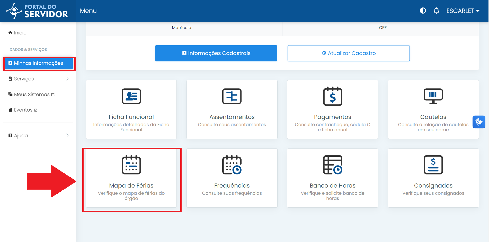Click the Matrícula field label
This screenshot has height=242, width=489.
(182, 28)
